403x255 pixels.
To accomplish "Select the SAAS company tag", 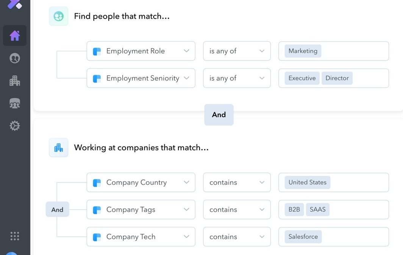I will tap(317, 209).
